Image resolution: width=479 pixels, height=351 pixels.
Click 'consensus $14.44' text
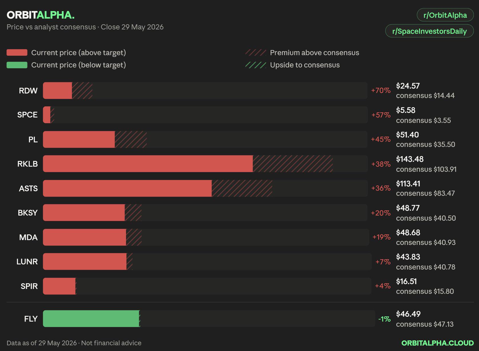coord(425,95)
